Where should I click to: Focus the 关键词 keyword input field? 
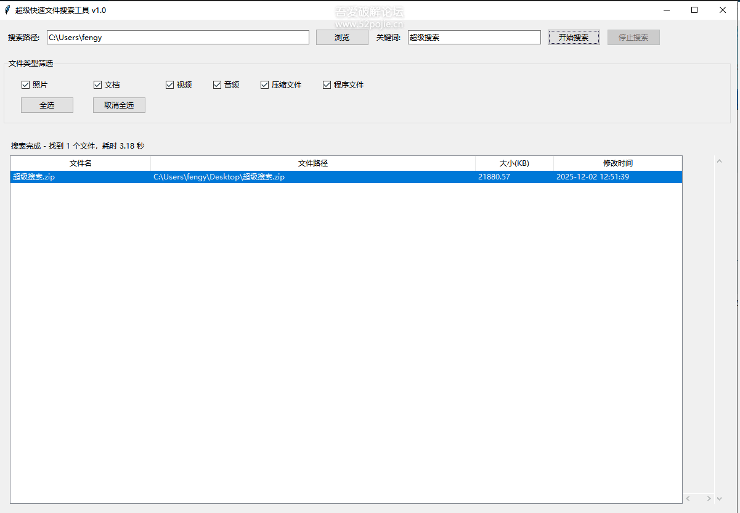(x=474, y=38)
